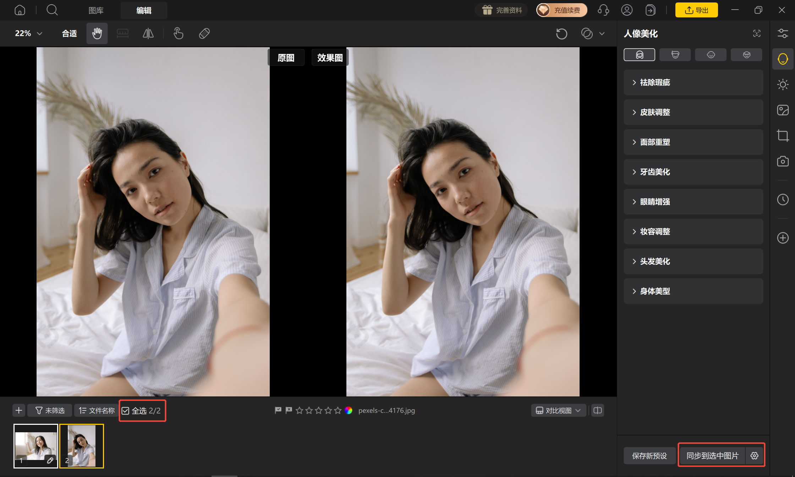This screenshot has height=477, width=795.
Task: Open the light adjustment sun icon
Action: click(783, 84)
